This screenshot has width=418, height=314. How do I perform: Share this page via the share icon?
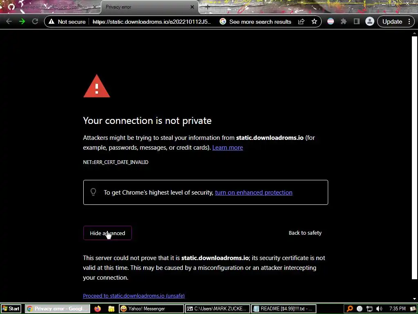click(301, 22)
